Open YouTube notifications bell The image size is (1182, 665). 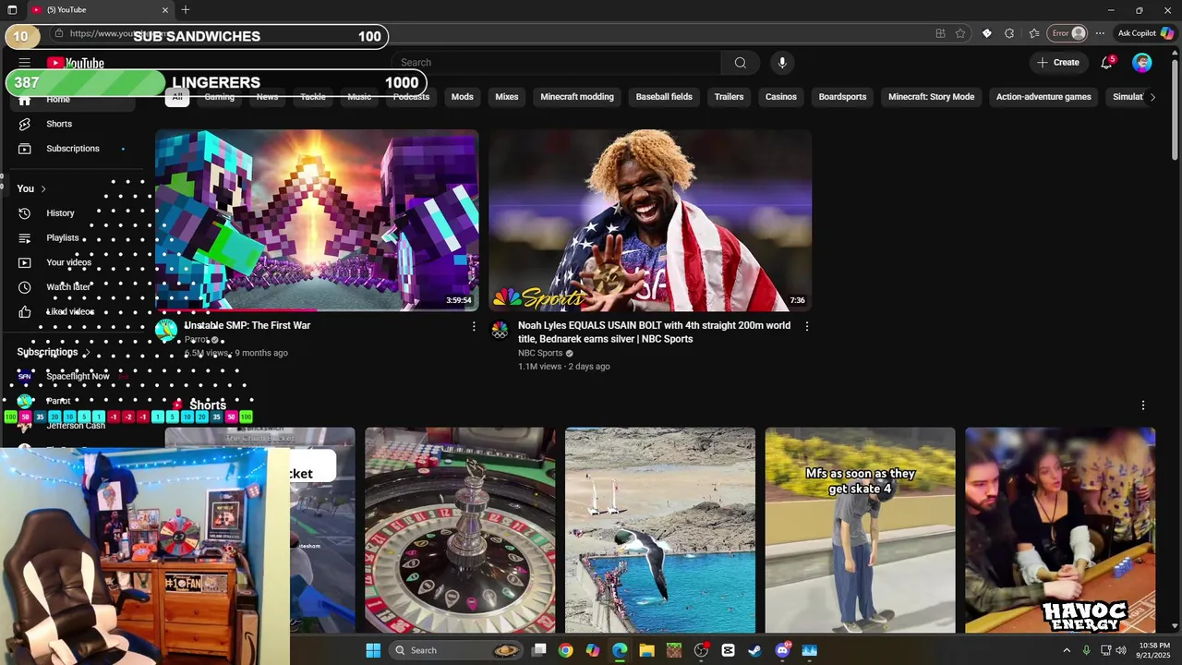(x=1106, y=63)
